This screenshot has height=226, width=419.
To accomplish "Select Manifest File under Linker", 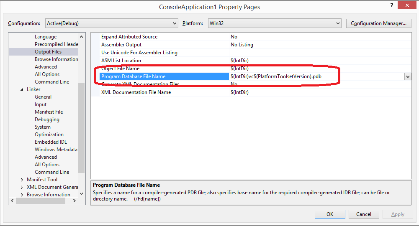I will [49, 112].
